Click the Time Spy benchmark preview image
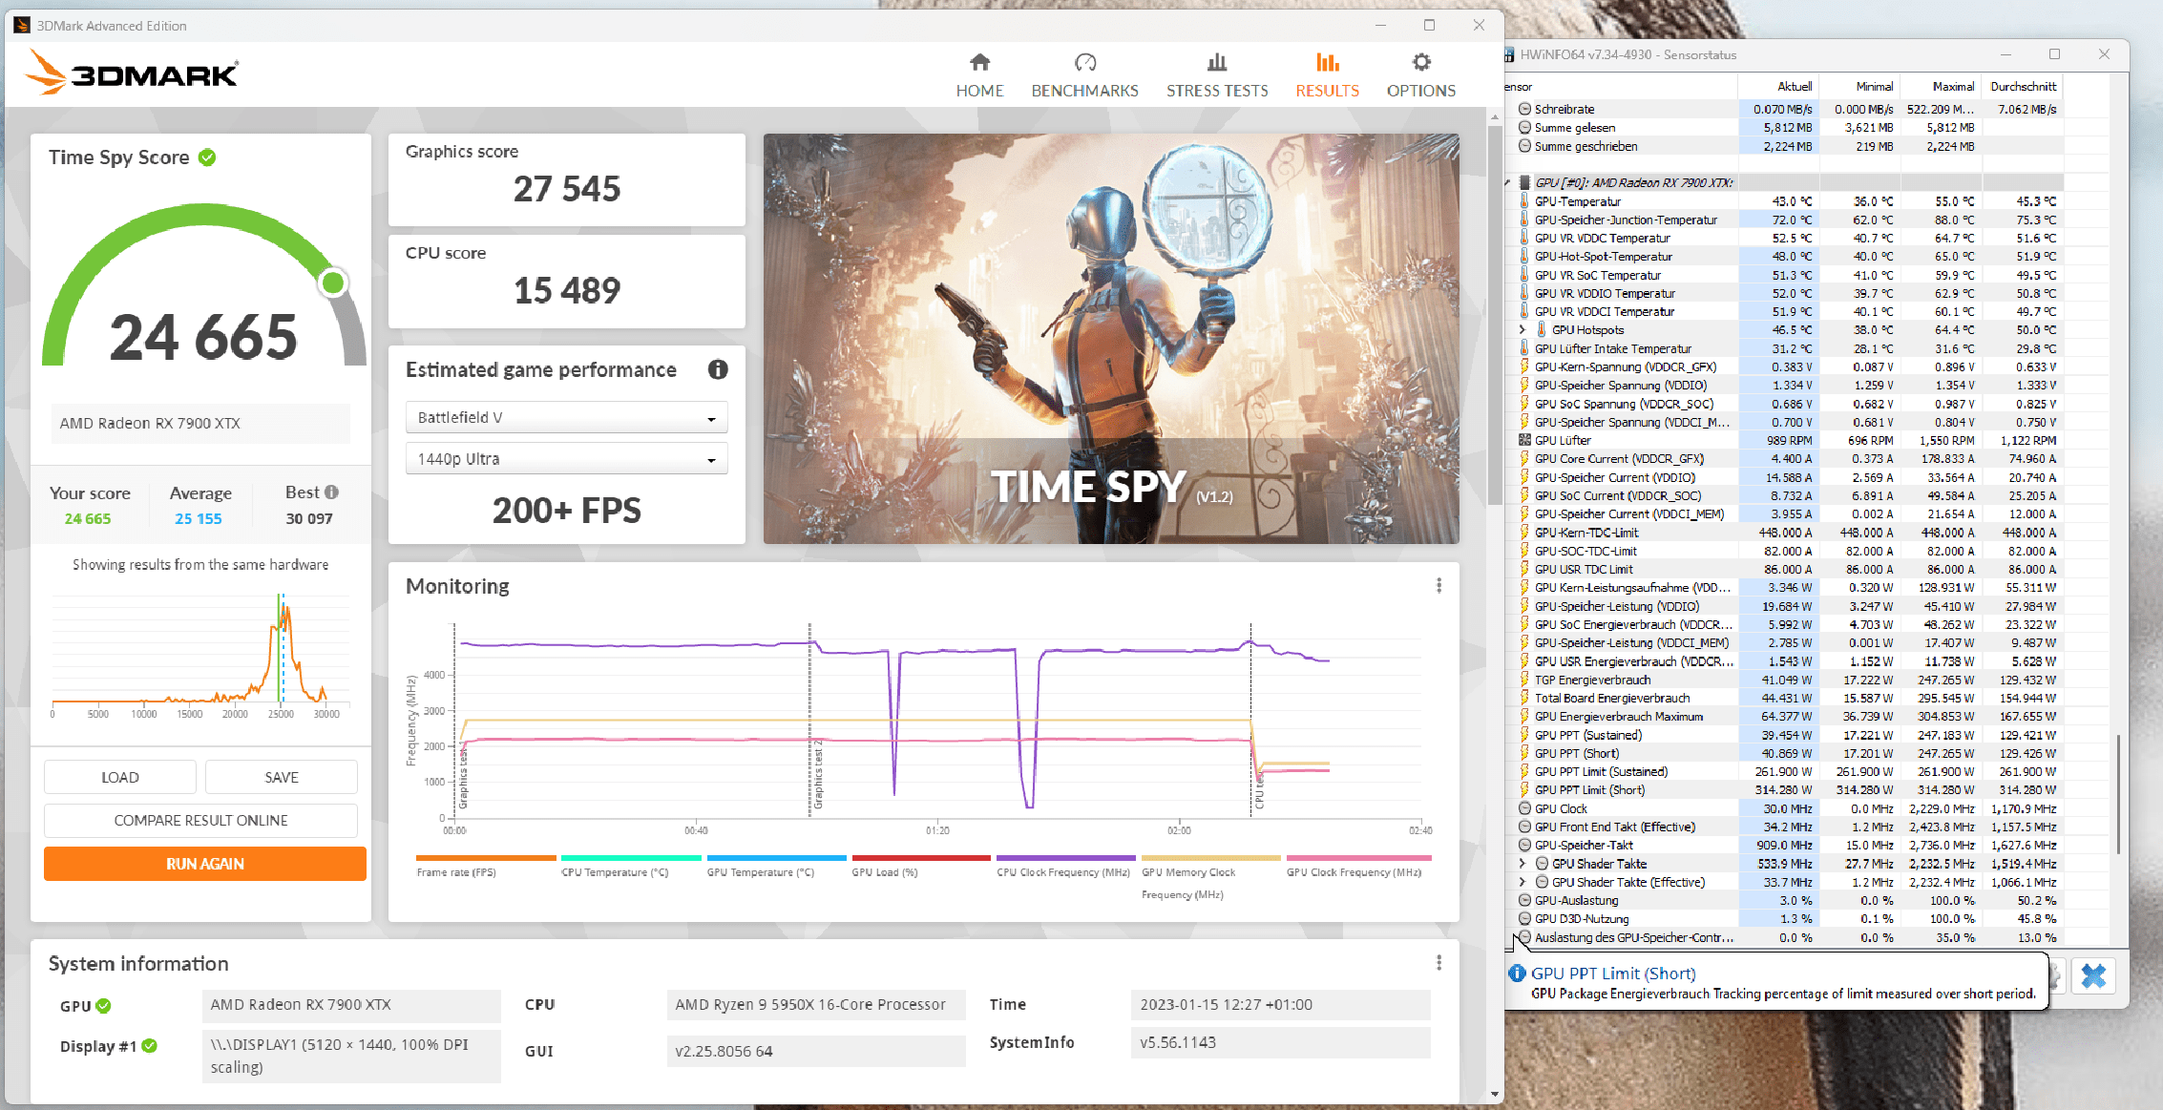The image size is (2163, 1110). pyautogui.click(x=1111, y=339)
